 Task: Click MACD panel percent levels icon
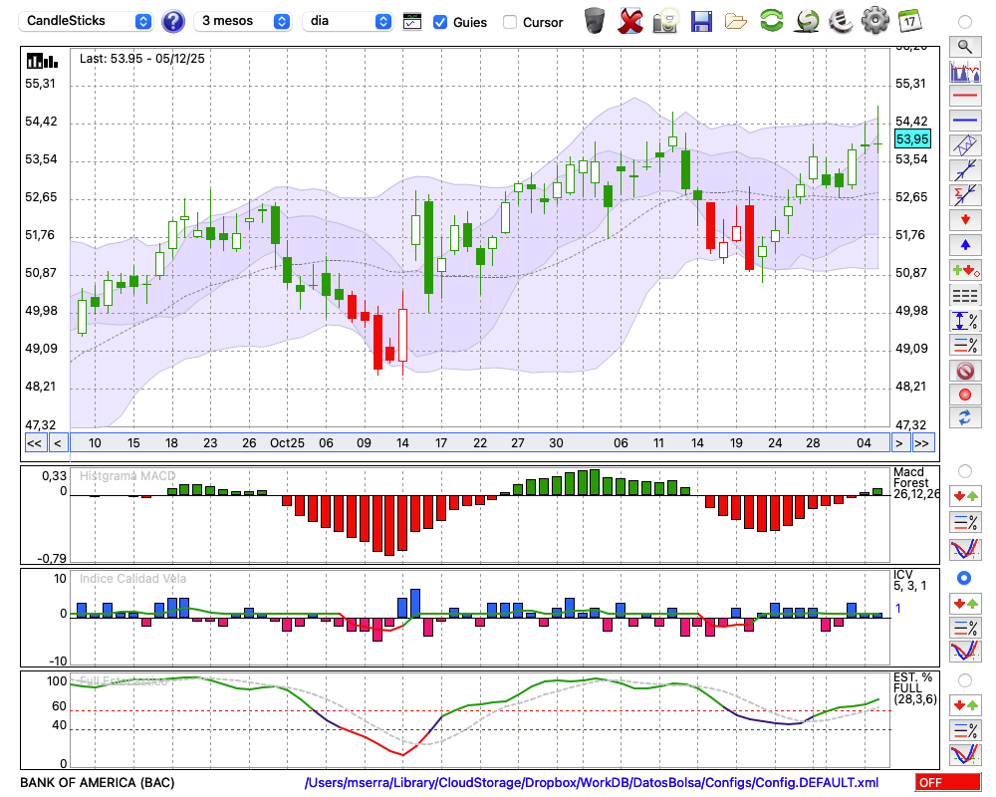click(x=965, y=522)
